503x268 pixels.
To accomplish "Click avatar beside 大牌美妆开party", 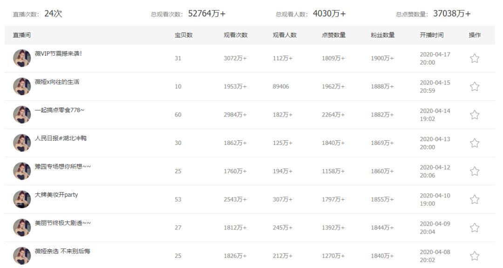I will point(22,199).
